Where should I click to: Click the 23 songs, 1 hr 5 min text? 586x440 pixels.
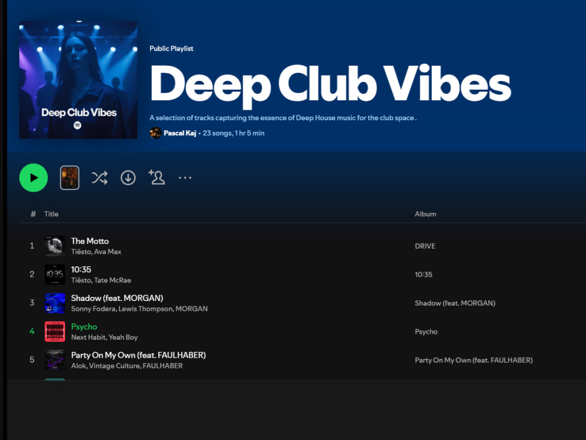234,133
